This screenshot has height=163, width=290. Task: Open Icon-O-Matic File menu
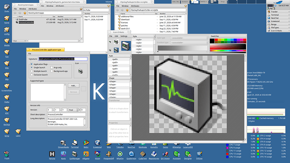(111, 36)
